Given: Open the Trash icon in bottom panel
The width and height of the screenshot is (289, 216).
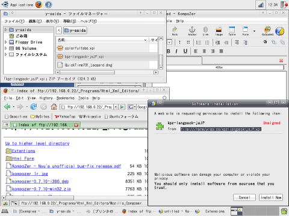Looking at the screenshot, I should click(x=284, y=211).
